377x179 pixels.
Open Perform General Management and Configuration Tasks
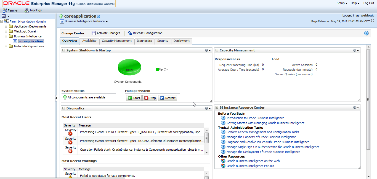pyautogui.click(x=263, y=132)
